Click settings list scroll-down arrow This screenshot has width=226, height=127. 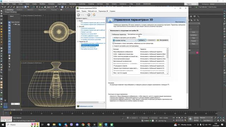point(167,73)
